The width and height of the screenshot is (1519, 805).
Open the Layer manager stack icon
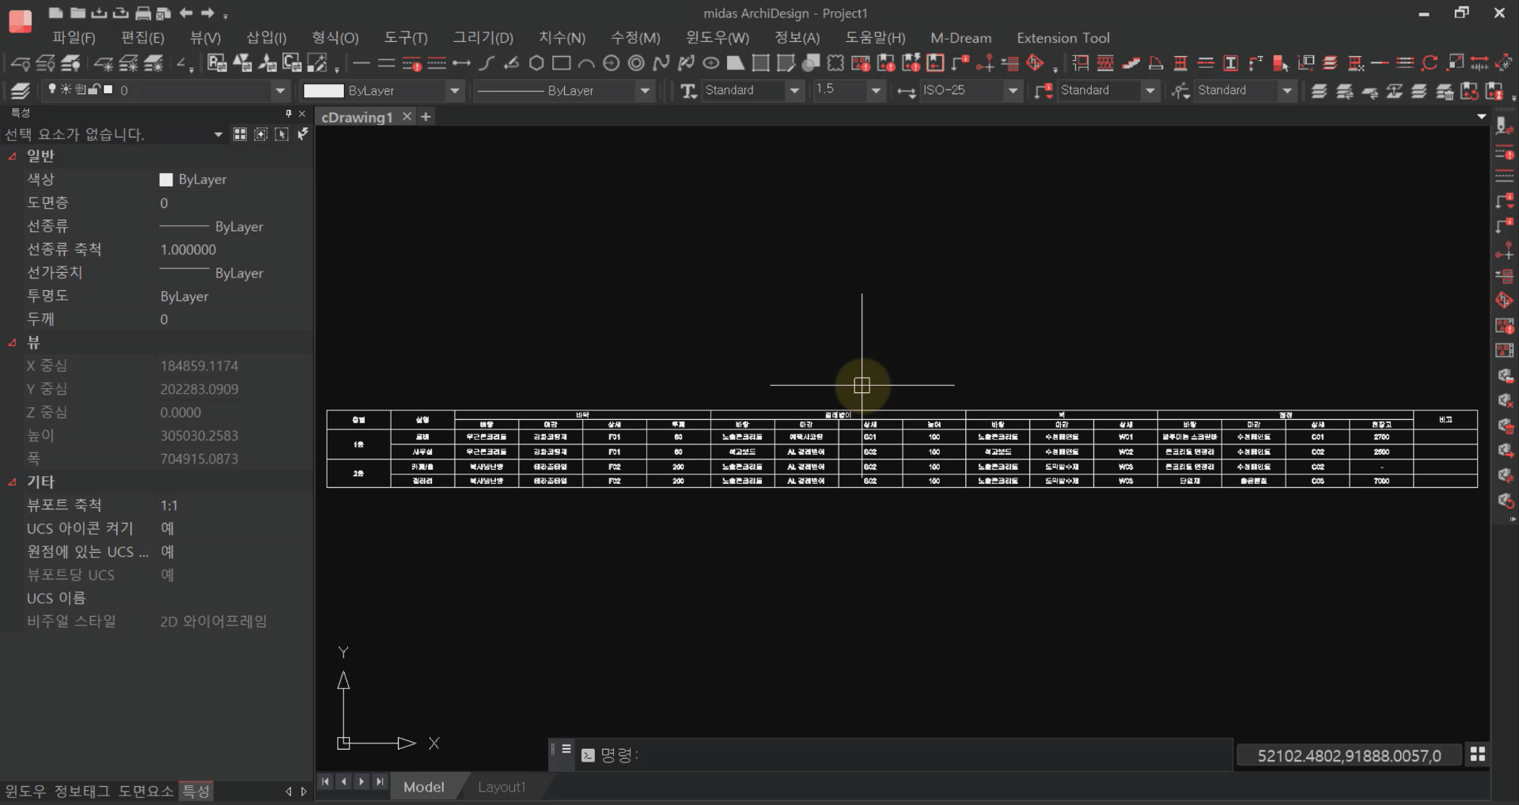[x=21, y=91]
